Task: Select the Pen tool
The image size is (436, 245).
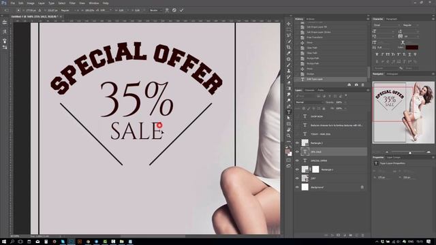Action: pos(289,106)
